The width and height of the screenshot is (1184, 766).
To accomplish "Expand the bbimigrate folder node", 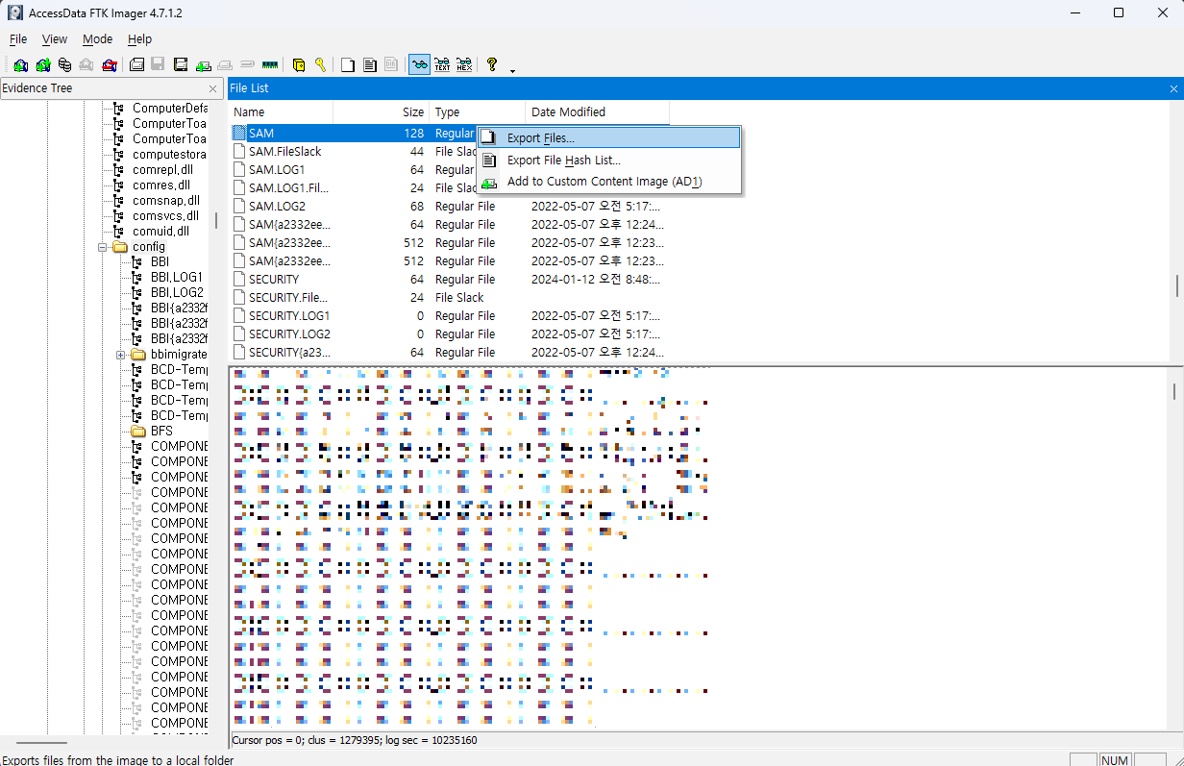I will (x=121, y=355).
